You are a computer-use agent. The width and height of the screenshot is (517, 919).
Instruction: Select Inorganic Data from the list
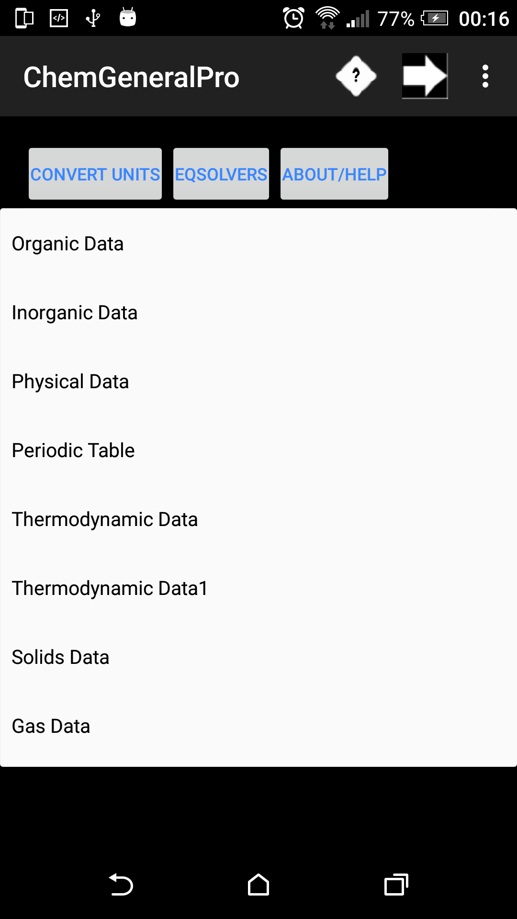tap(75, 312)
